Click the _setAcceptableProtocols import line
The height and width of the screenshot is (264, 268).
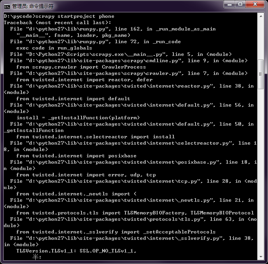click(x=116, y=232)
